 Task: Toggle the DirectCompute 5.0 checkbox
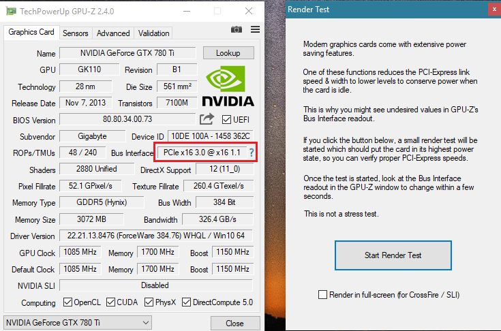[186, 302]
